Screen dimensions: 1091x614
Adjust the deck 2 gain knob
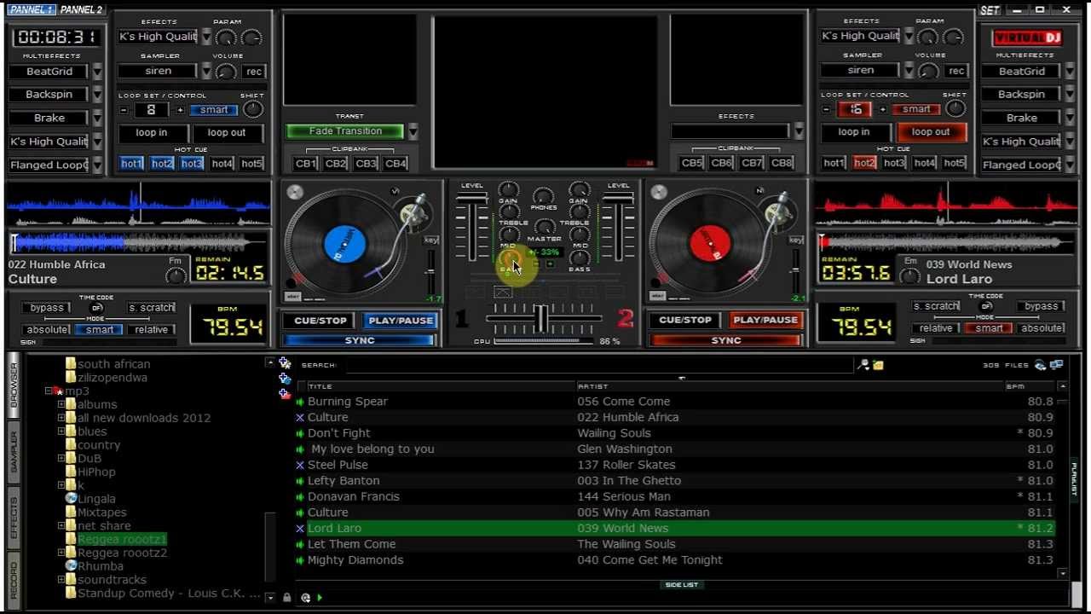tap(580, 189)
